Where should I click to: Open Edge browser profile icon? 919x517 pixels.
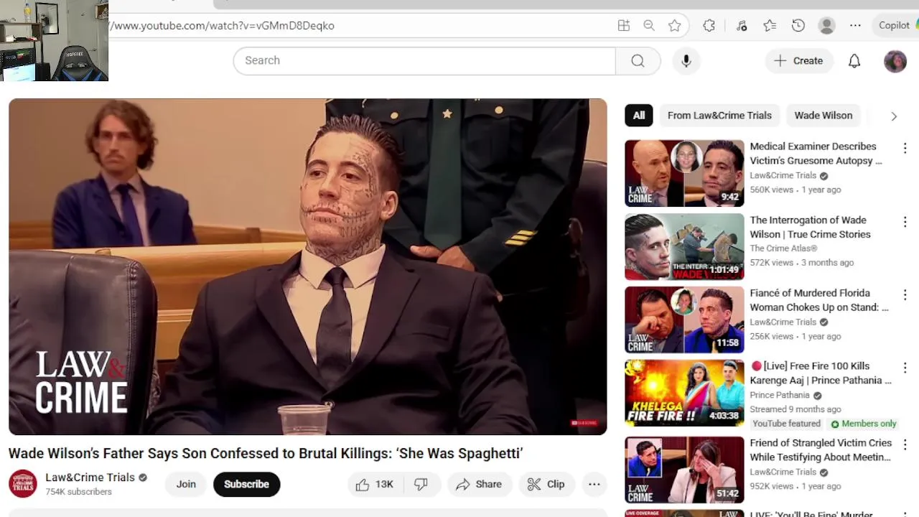(827, 25)
